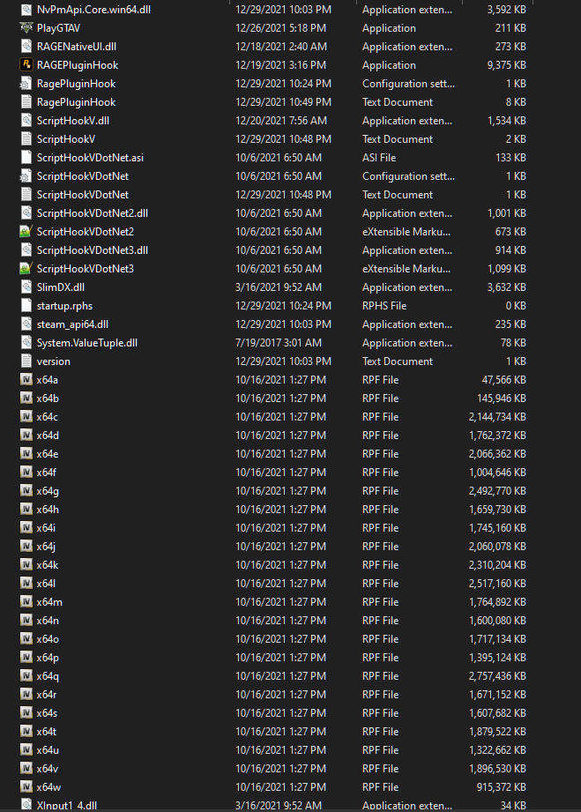The image size is (581, 812).
Task: Select the file named x64o
Action: point(48,639)
